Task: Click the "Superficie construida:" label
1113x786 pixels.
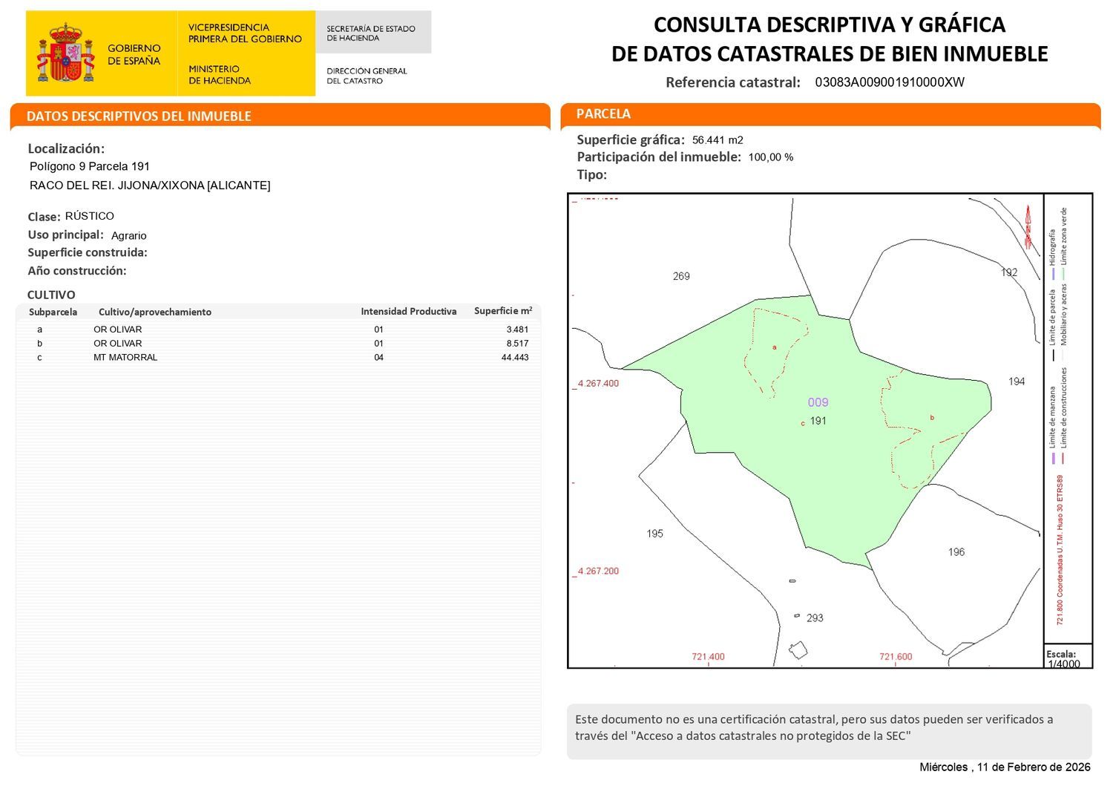Action: (88, 252)
